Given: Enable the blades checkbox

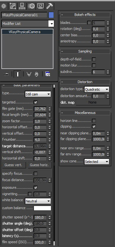Looking at the screenshot, I should (89, 23).
